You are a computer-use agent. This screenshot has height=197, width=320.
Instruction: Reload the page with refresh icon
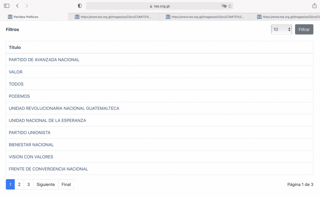pos(230,6)
